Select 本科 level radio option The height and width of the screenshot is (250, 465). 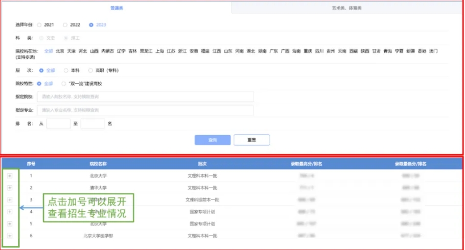pyautogui.click(x=66, y=70)
